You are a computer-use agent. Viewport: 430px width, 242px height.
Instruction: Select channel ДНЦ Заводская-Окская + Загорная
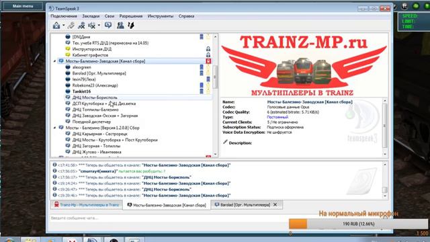click(105, 116)
